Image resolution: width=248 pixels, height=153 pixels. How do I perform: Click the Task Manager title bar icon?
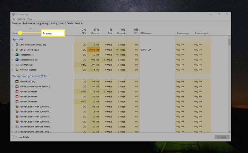click(x=13, y=14)
